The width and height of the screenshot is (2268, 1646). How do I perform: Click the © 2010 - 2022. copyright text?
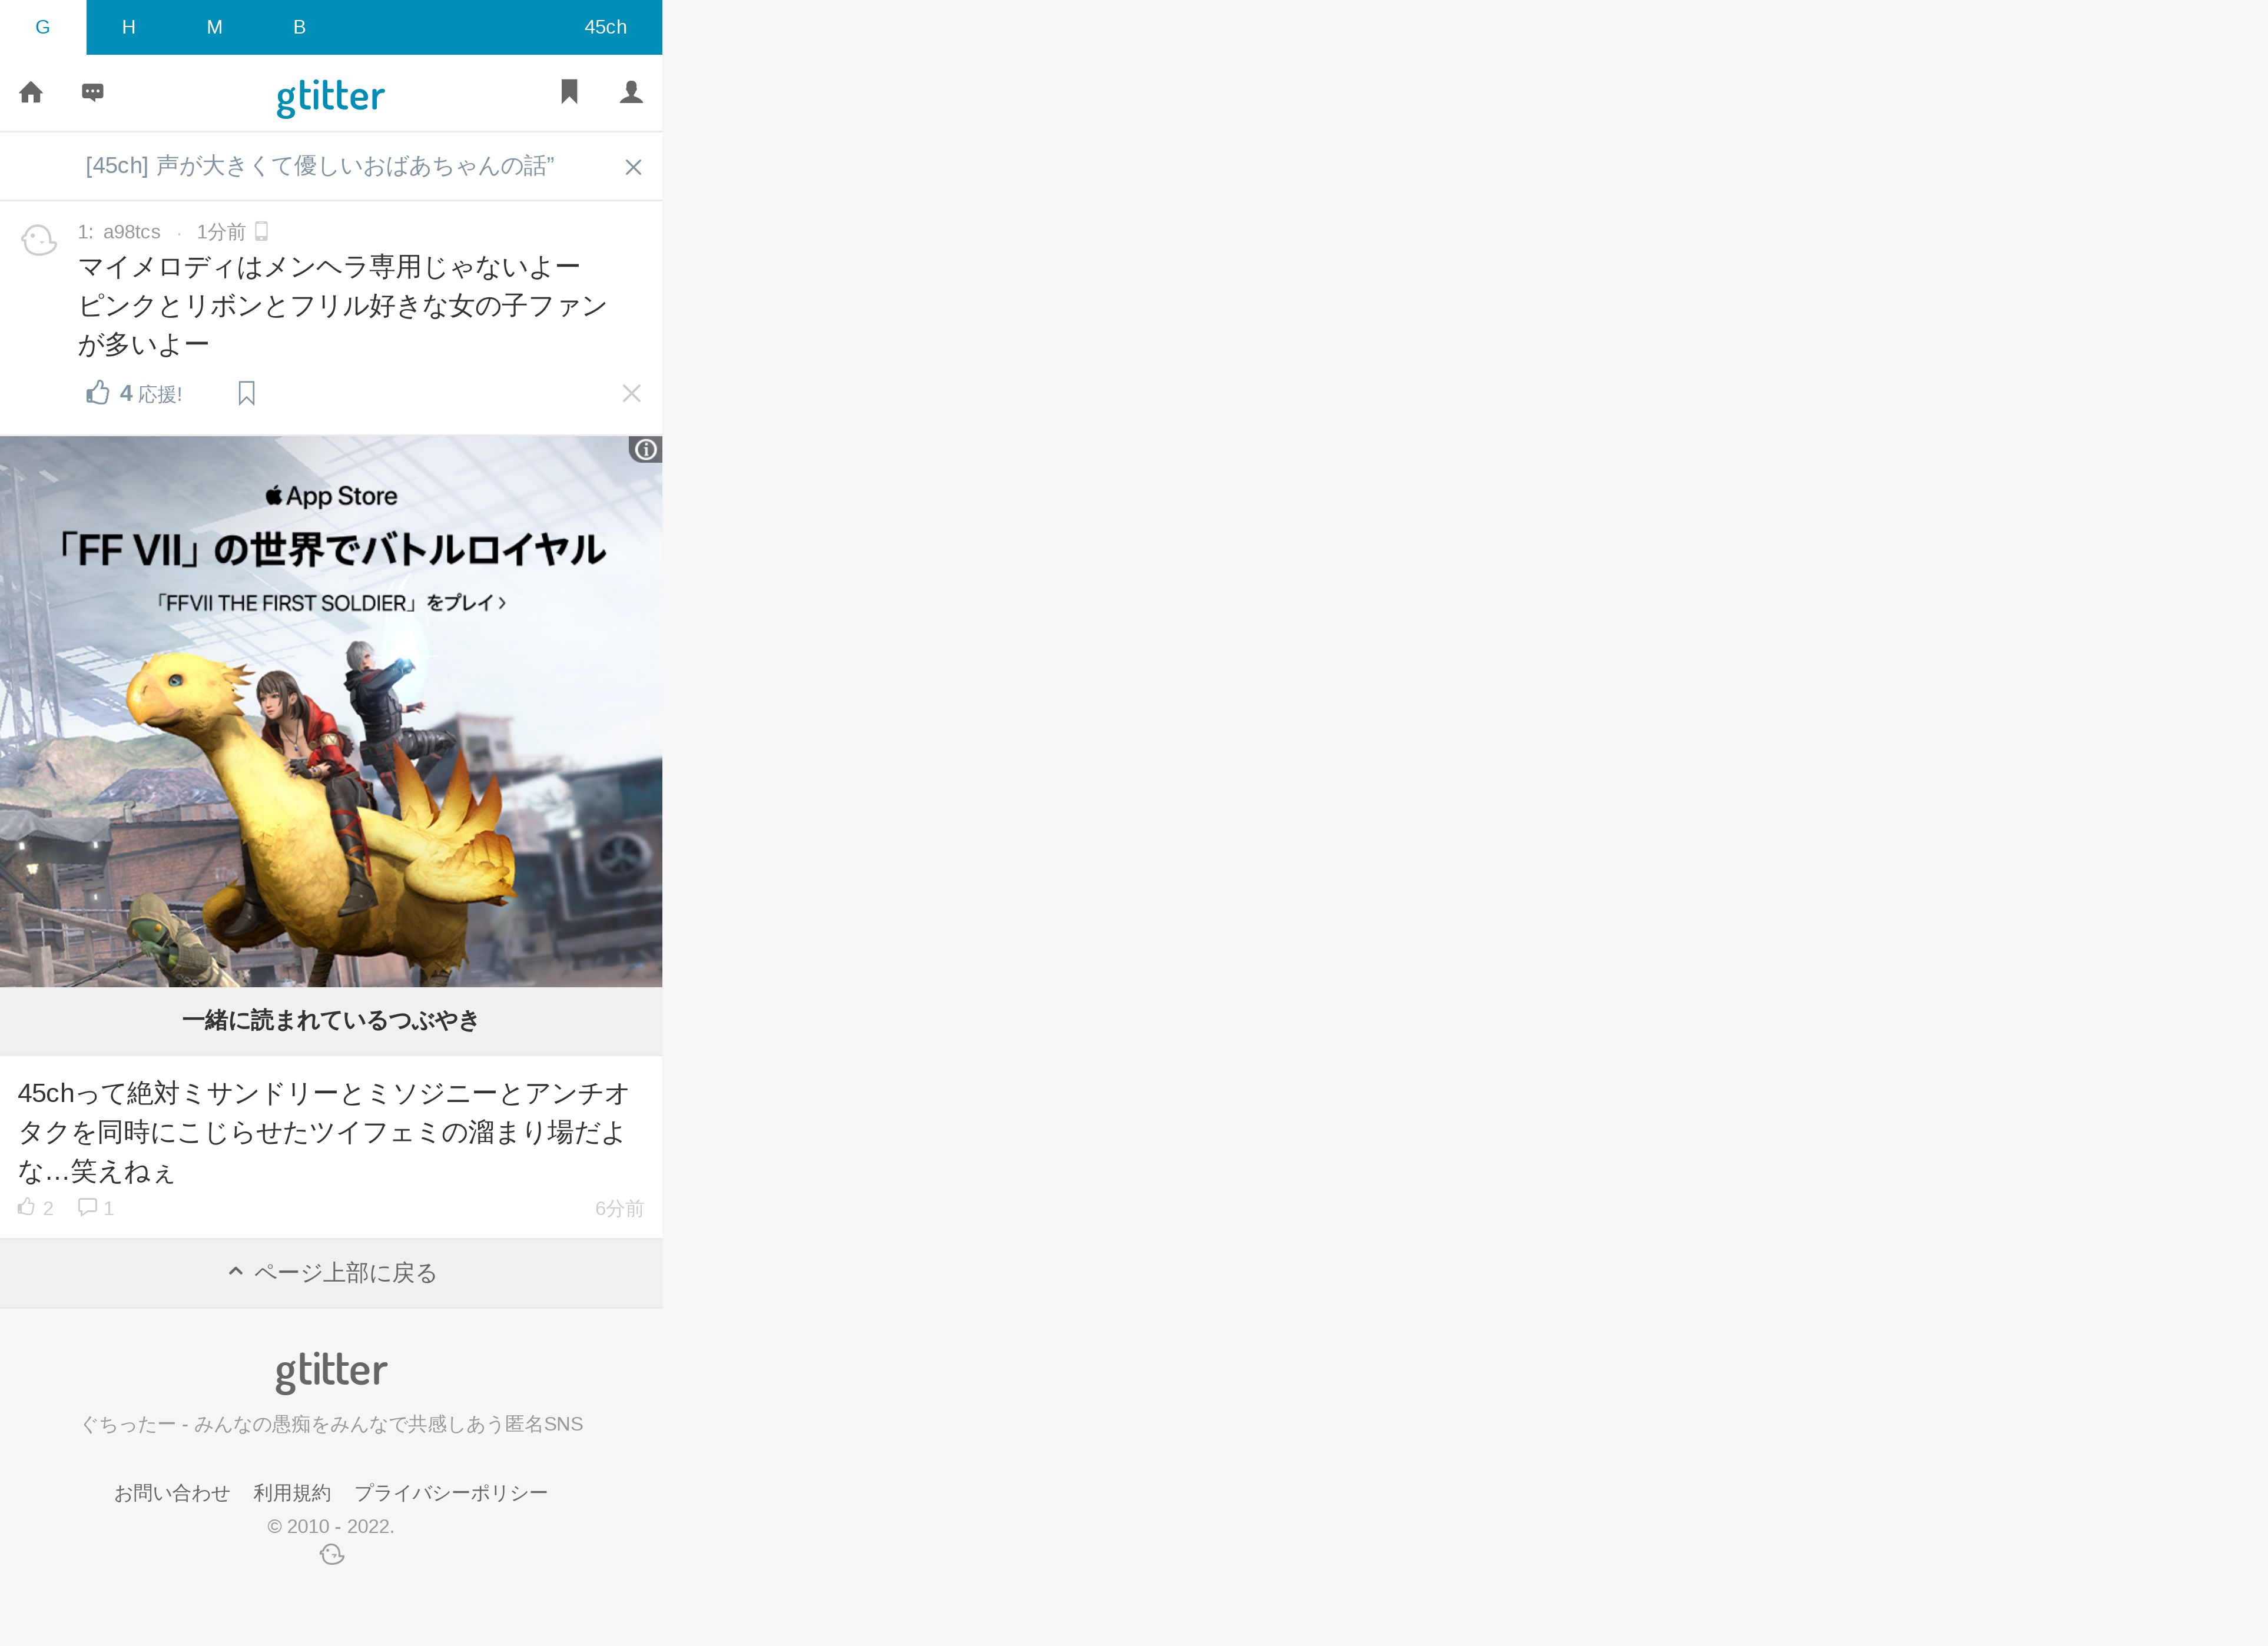[x=331, y=1526]
